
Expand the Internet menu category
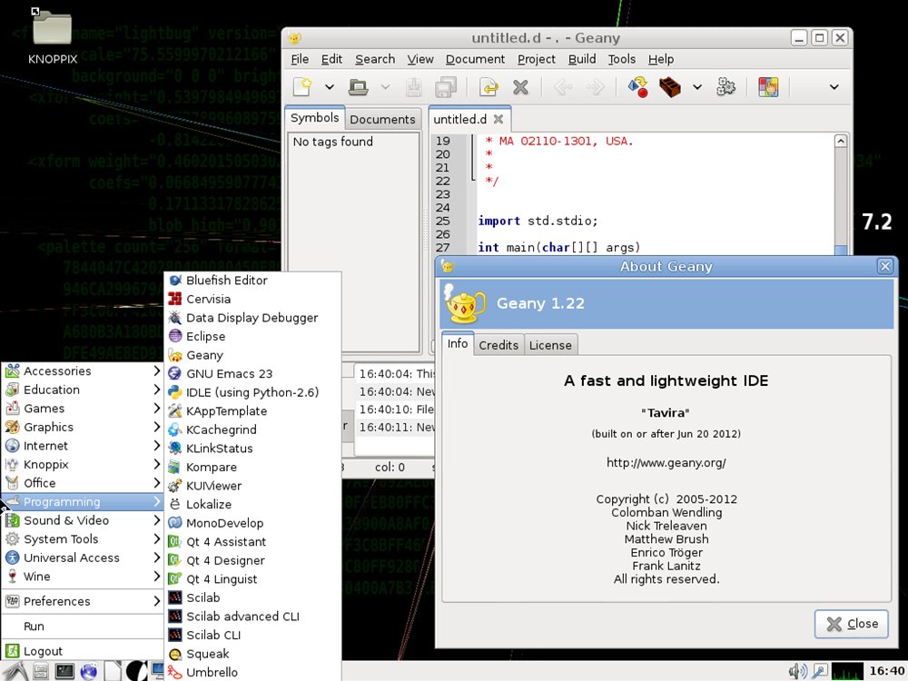(x=83, y=446)
